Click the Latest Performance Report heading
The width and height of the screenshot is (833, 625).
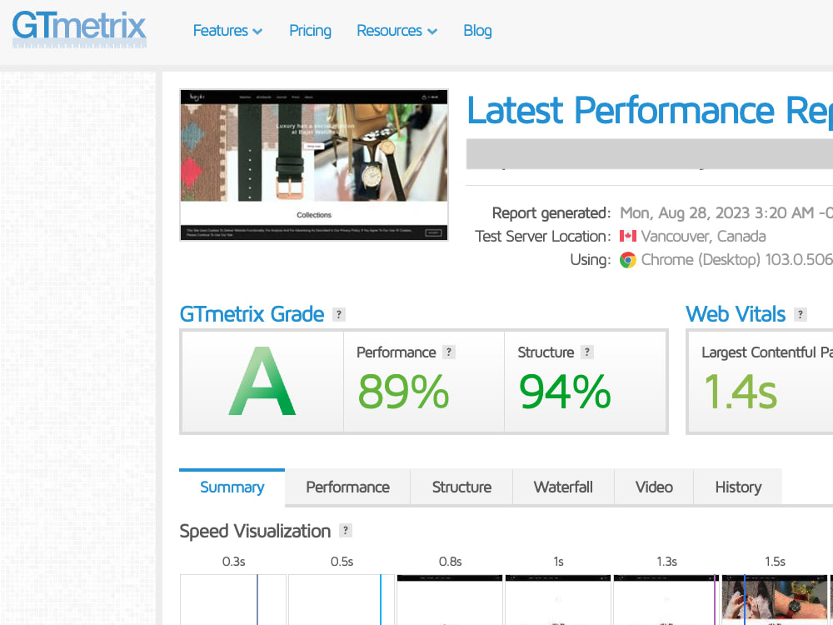pyautogui.click(x=650, y=111)
